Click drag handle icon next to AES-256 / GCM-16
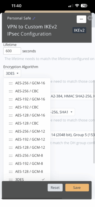Image resolution: width=95 pixels, height=207 pixels. (11, 83)
